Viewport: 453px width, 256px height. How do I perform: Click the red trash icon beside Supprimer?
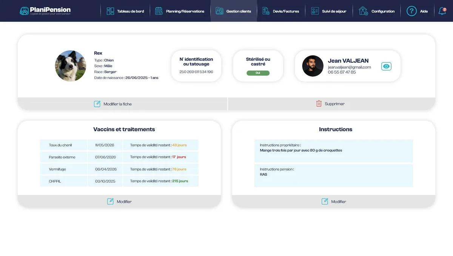tap(319, 104)
